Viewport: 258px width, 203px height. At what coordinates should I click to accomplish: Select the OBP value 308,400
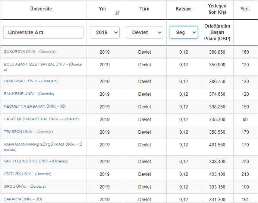217,162
